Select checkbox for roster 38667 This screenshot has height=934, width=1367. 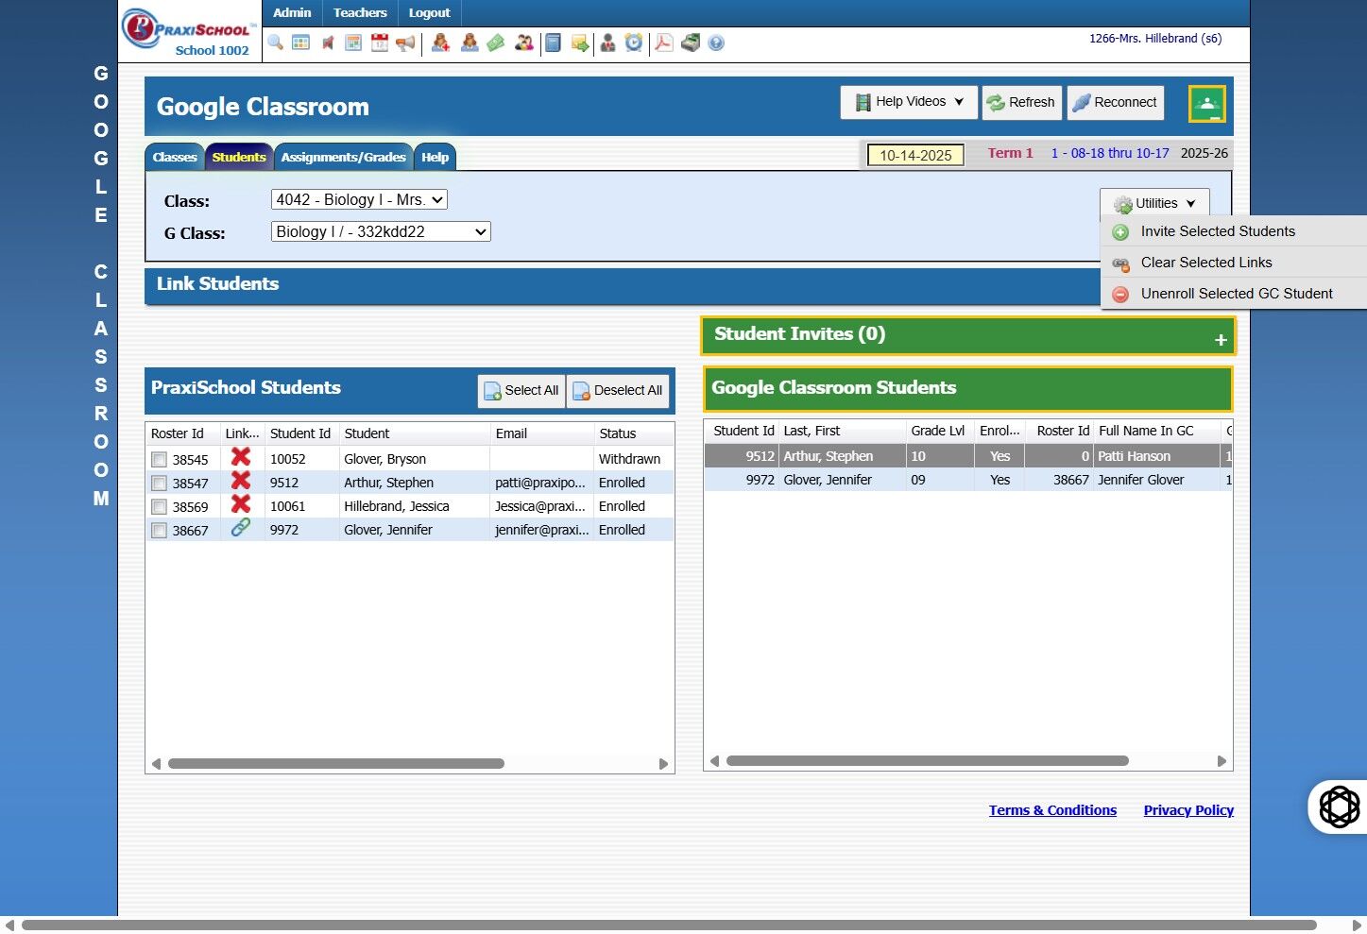[160, 531]
